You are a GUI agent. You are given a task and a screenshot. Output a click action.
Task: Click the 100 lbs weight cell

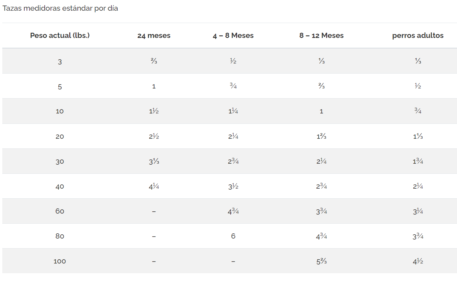point(60,261)
